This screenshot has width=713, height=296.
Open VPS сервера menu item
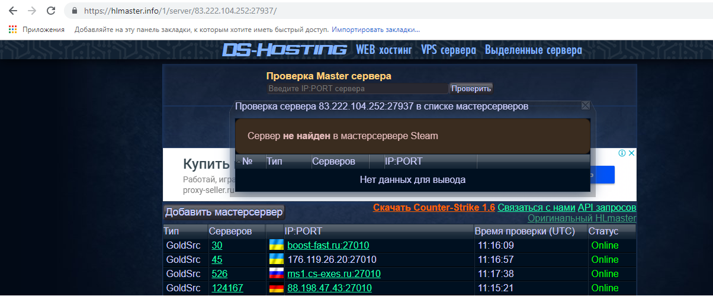[x=448, y=50]
